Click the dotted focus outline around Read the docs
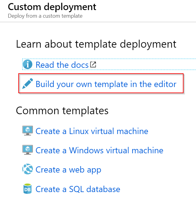 coord(109,59)
